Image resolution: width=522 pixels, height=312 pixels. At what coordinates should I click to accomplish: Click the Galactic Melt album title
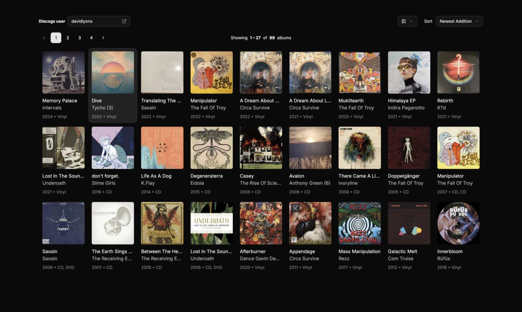click(402, 251)
